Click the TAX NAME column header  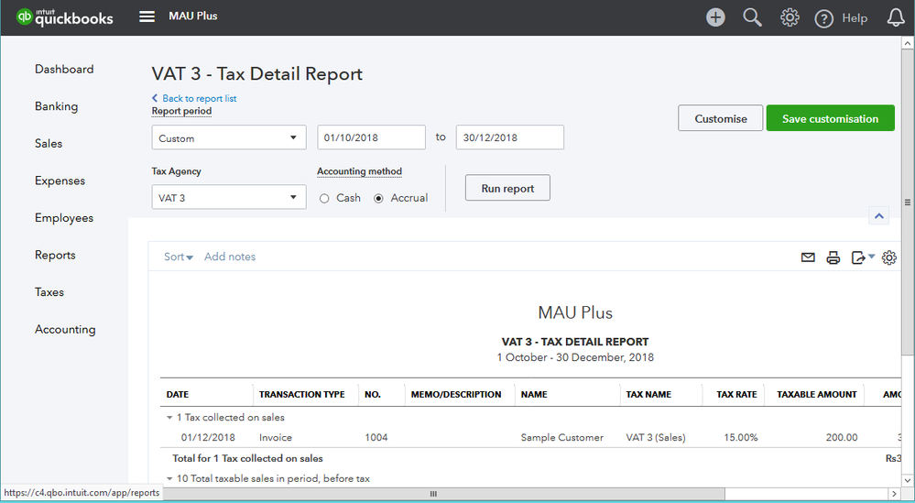pos(648,395)
